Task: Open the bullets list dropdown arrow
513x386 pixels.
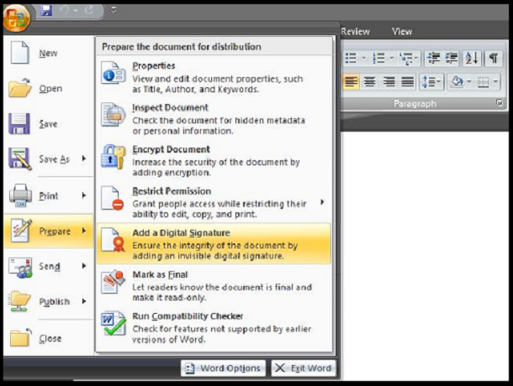Action: [362, 58]
